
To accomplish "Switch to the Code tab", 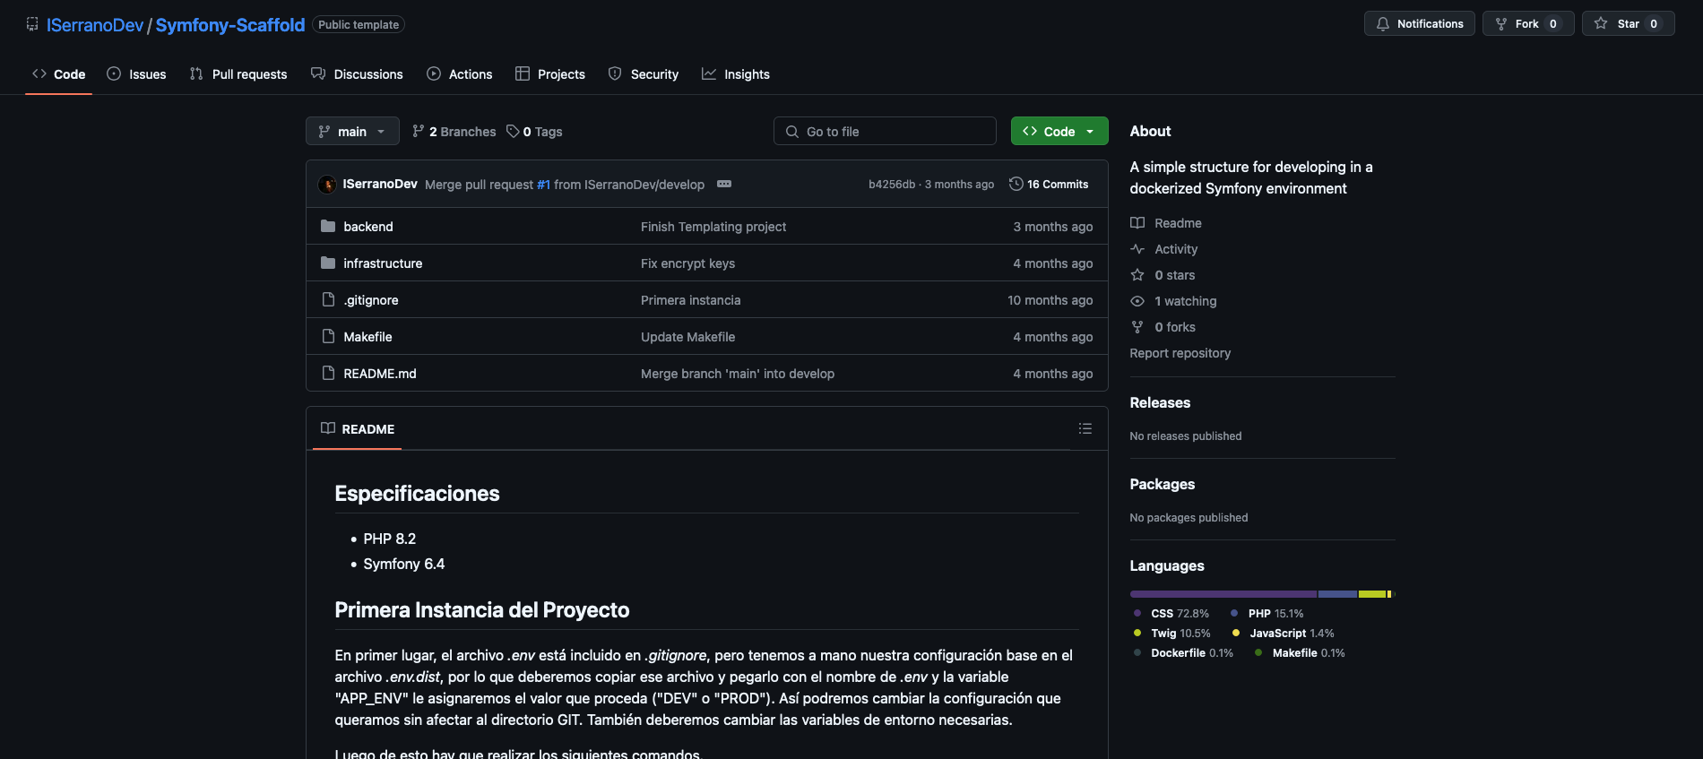I will pyautogui.click(x=59, y=74).
